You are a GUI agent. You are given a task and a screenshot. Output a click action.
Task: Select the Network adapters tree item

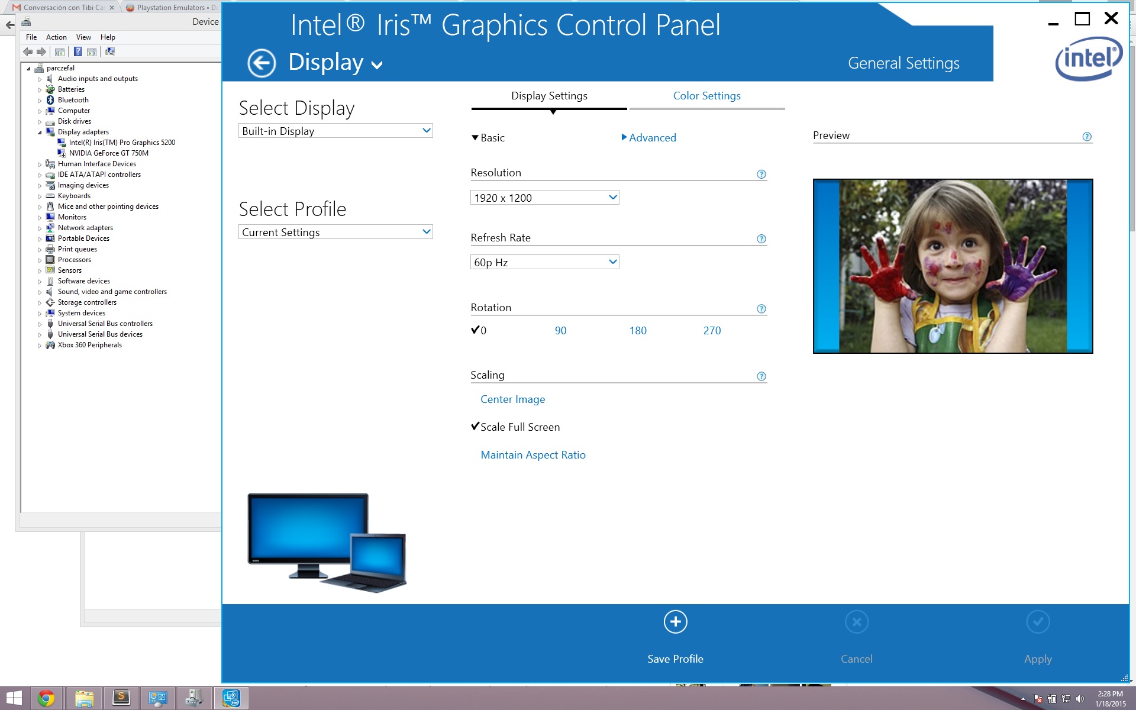tap(85, 228)
